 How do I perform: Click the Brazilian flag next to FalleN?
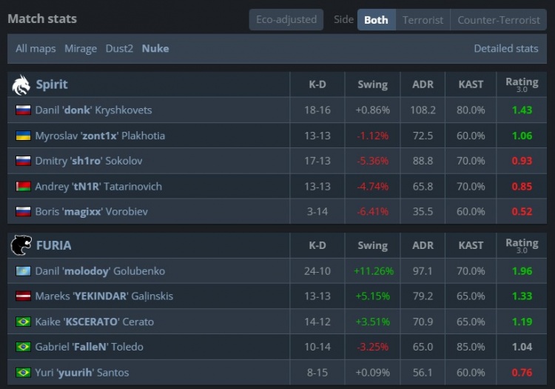click(23, 347)
